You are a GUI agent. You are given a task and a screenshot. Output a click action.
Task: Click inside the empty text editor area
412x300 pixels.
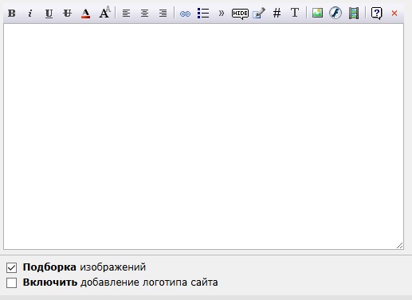click(x=203, y=136)
